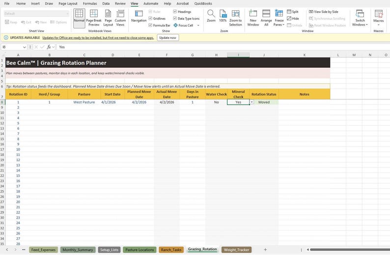The width and height of the screenshot is (390, 255).
Task: Show hidden sheet tabs via ellipsis
Action: click(x=24, y=250)
